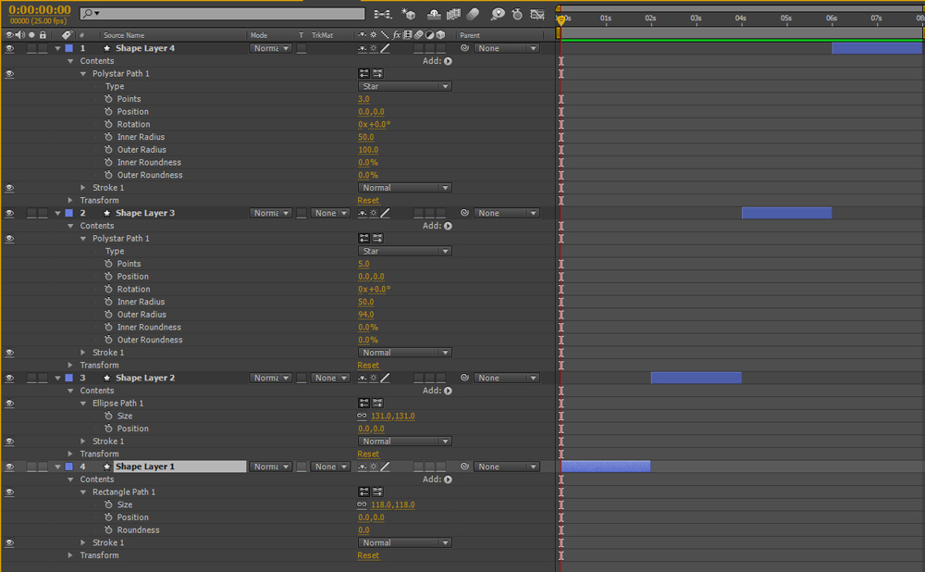Toggle Draft 3D mode icon
The width and height of the screenshot is (925, 572).
click(408, 14)
